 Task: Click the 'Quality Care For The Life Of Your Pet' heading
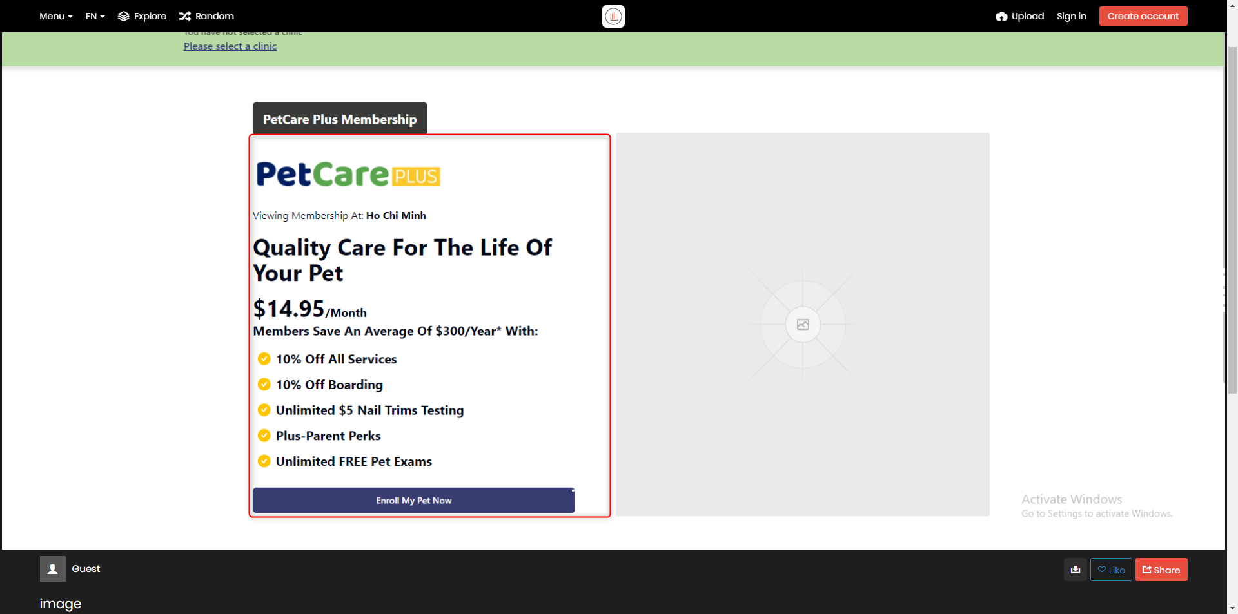point(402,260)
